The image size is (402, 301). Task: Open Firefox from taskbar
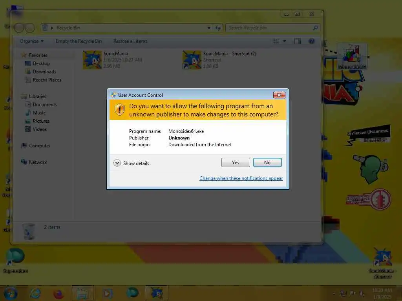(58, 294)
